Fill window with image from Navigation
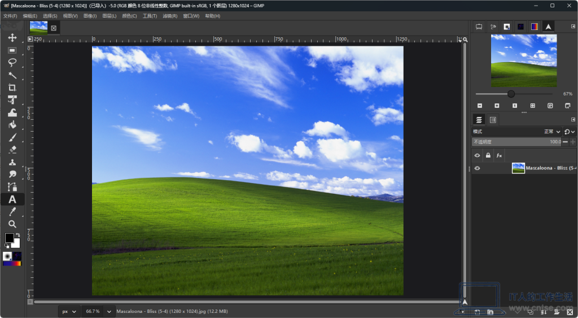The height and width of the screenshot is (318, 578). (x=550, y=106)
